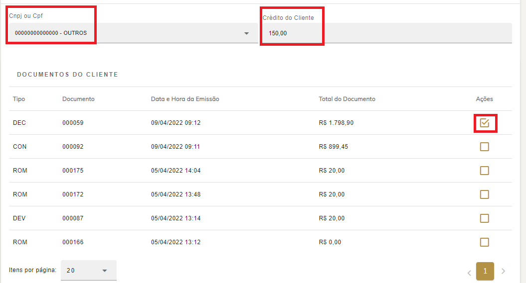Click the 00000000000000 - OUTROS combo box
Viewport: 526px width, 283px height.
tap(133, 33)
